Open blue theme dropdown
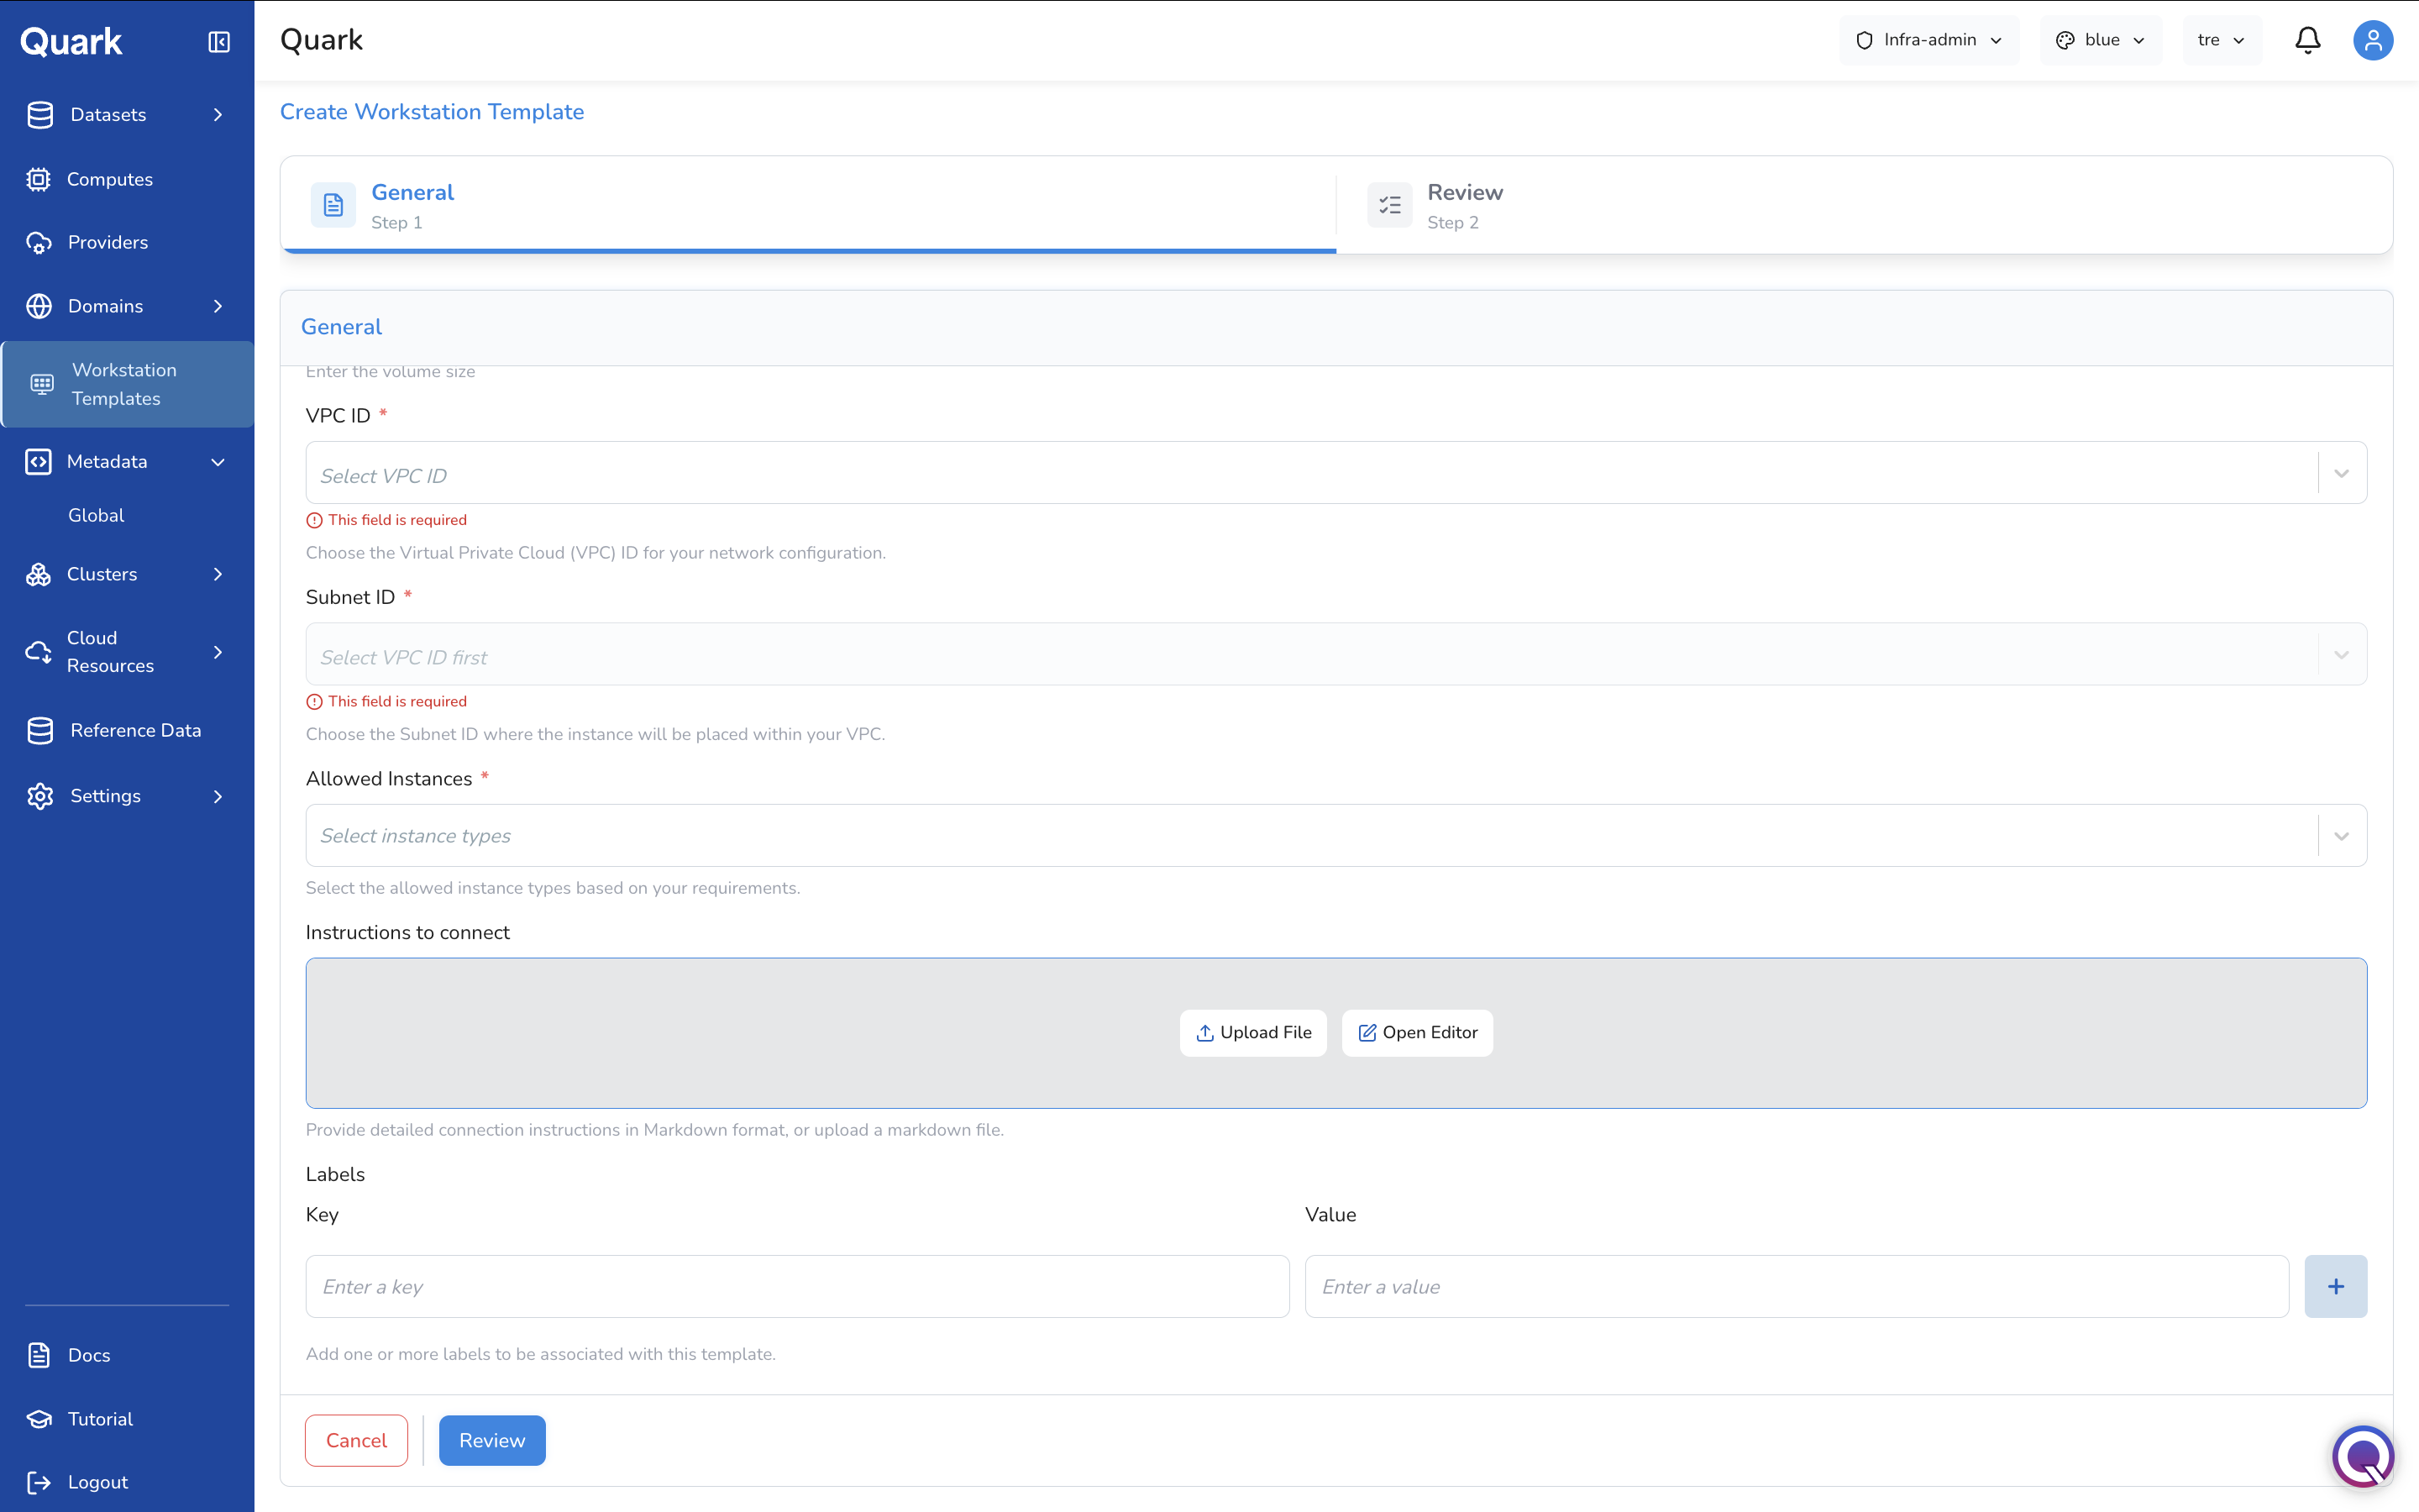Screen dimensions: 2419x1512 click(x=2100, y=40)
